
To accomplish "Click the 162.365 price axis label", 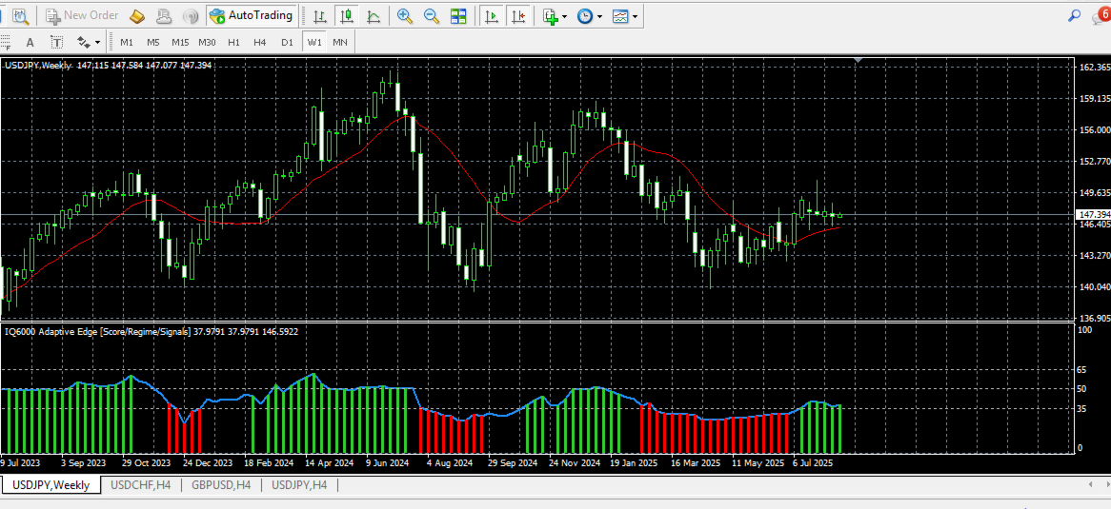I will (1095, 68).
